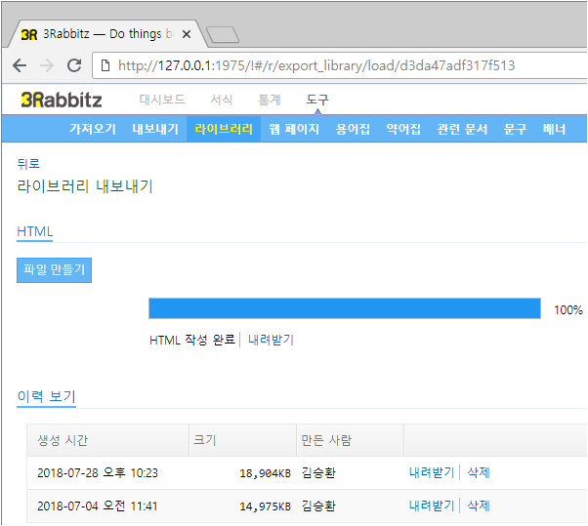Select the HTML section tab
588x526 pixels.
coord(35,231)
